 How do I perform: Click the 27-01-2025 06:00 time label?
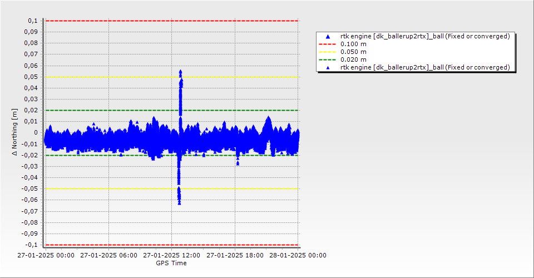tap(108, 255)
